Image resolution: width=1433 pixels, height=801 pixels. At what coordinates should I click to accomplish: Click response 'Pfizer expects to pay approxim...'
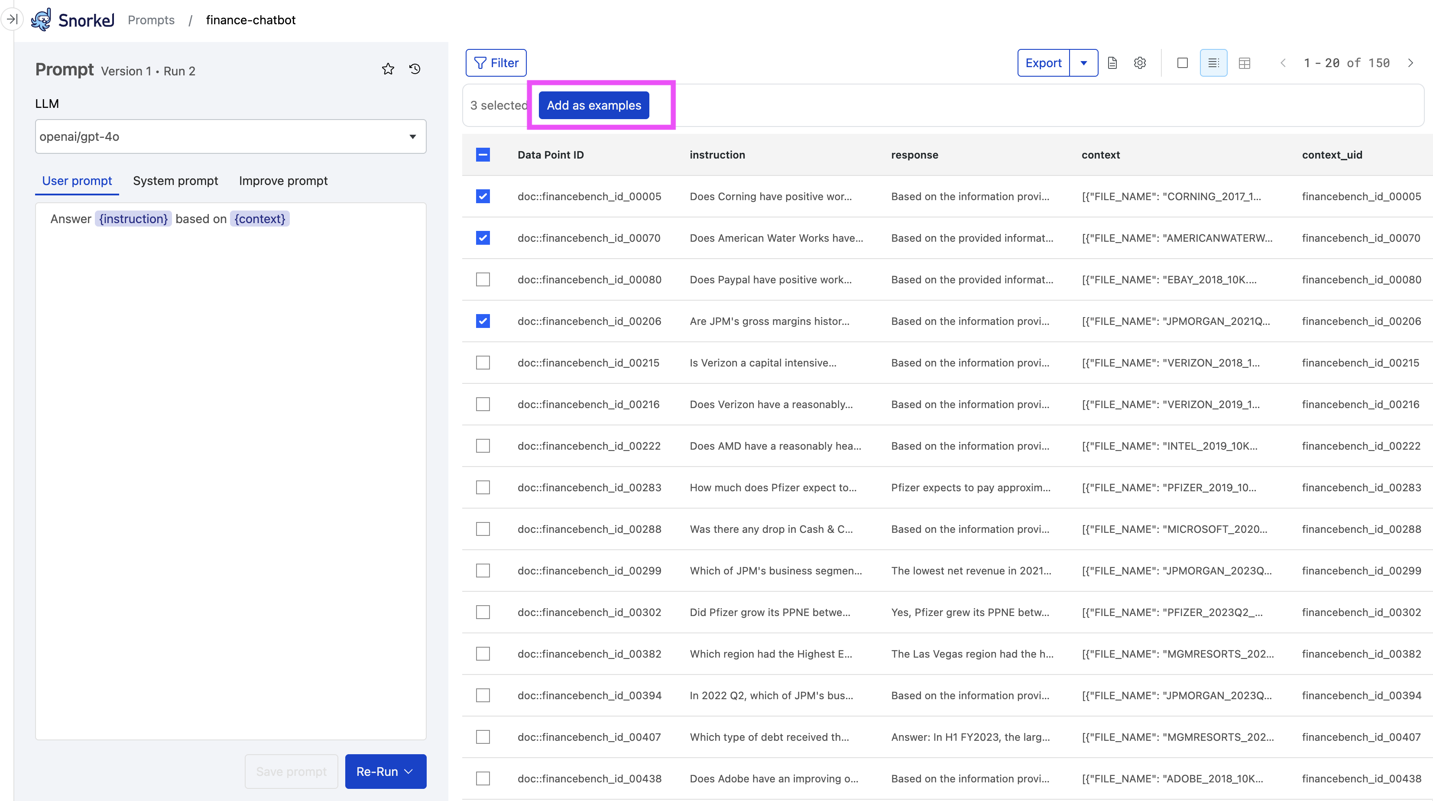tap(971, 487)
